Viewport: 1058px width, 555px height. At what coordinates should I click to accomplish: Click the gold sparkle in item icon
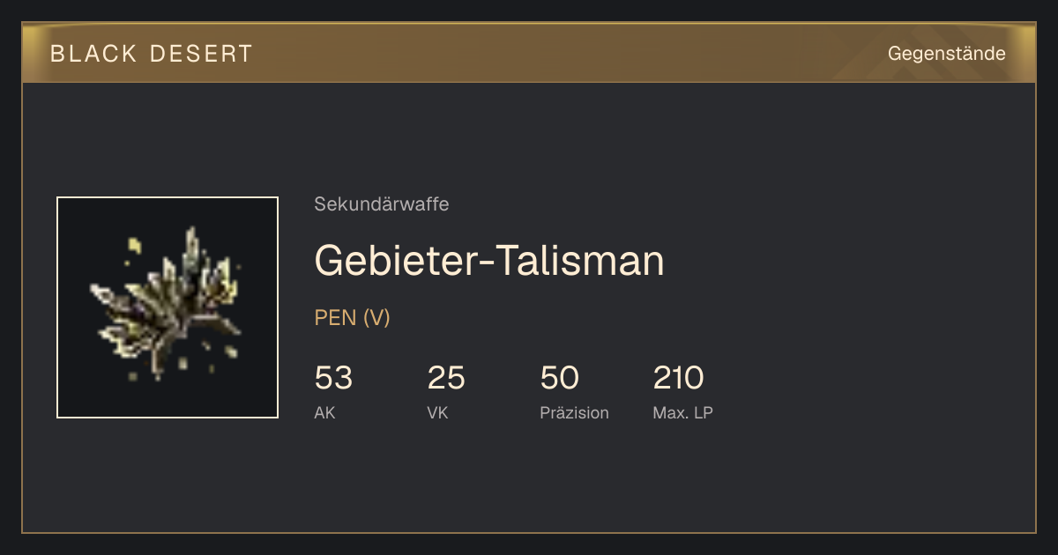[135, 245]
